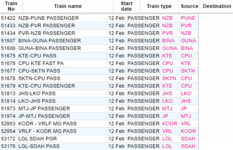Open the PUNE destination link for train 51422

click(x=188, y=18)
